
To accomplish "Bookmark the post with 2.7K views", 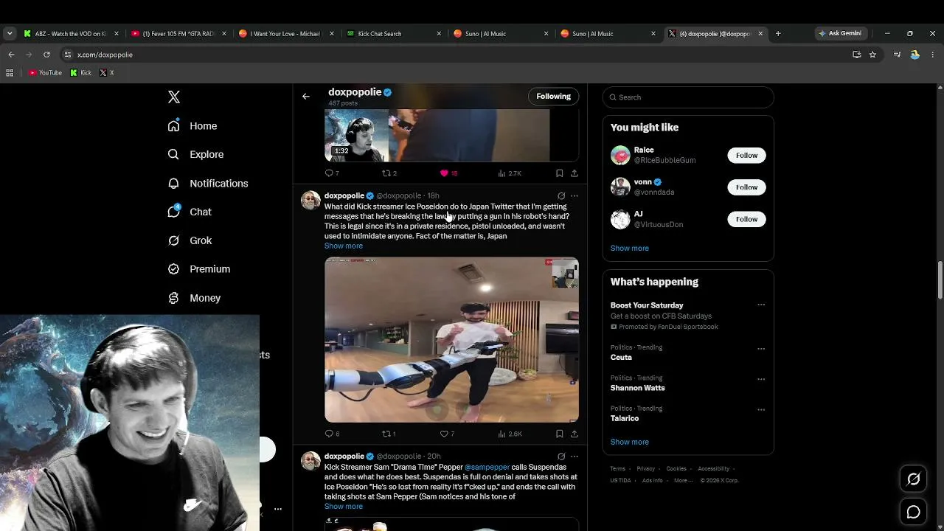I will 559,173.
